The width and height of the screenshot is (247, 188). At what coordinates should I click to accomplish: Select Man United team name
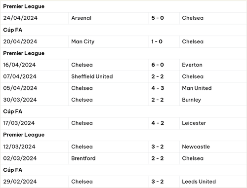(x=197, y=88)
